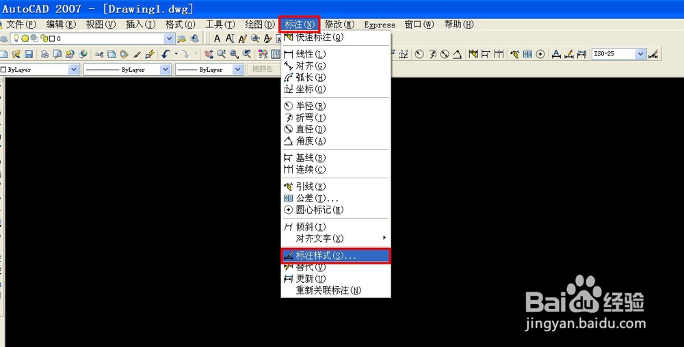Click the Center Mark toolbar icon
684x347 pixels.
(x=540, y=54)
